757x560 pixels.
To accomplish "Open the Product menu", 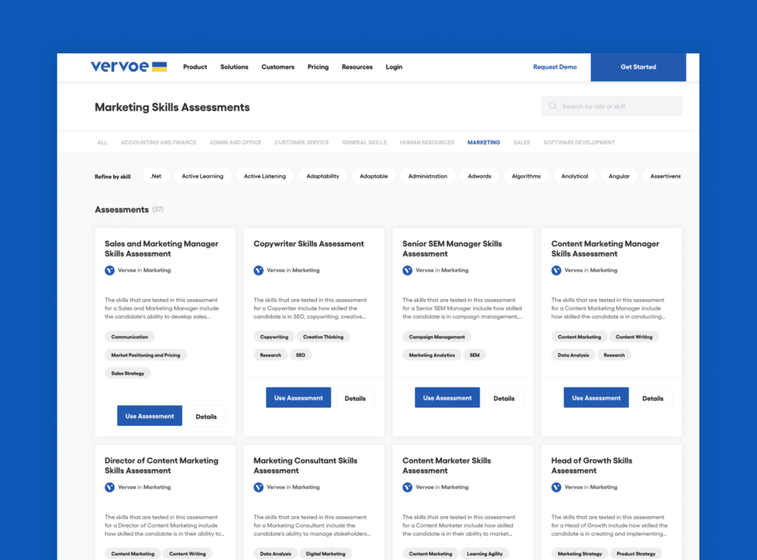I will pos(195,67).
